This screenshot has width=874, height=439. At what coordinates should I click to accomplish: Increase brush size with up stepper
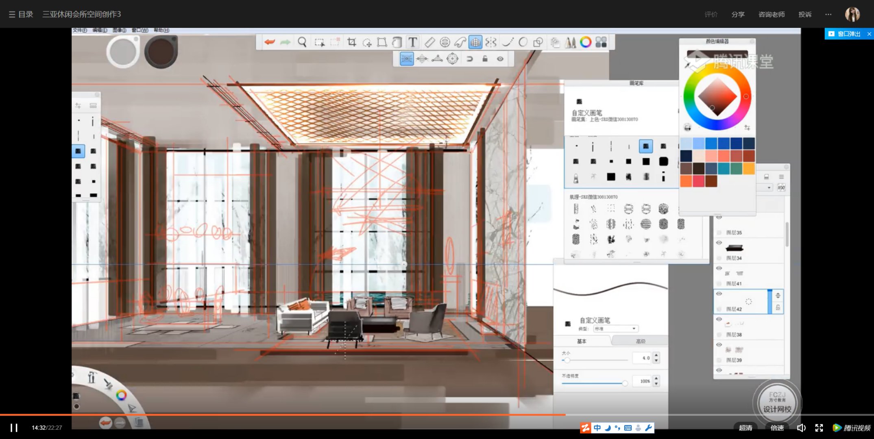point(656,355)
